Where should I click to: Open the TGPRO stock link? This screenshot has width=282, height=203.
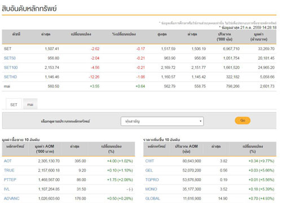[x=152, y=180]
